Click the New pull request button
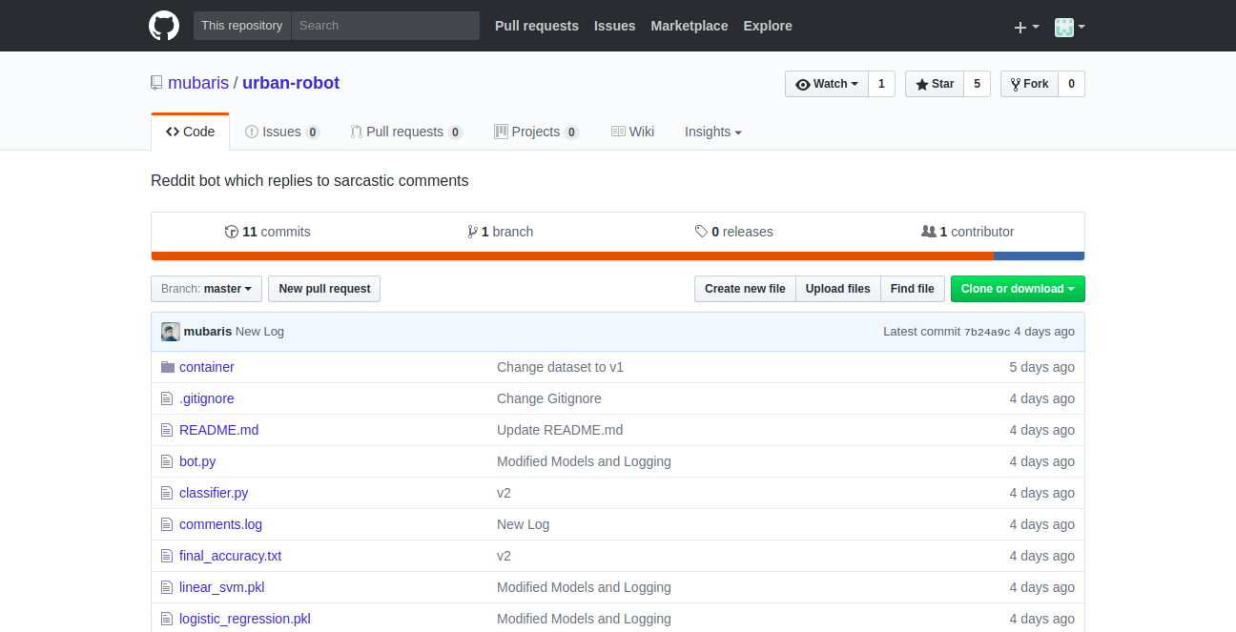 pos(324,289)
